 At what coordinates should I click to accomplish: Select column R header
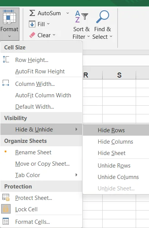click(x=92, y=75)
